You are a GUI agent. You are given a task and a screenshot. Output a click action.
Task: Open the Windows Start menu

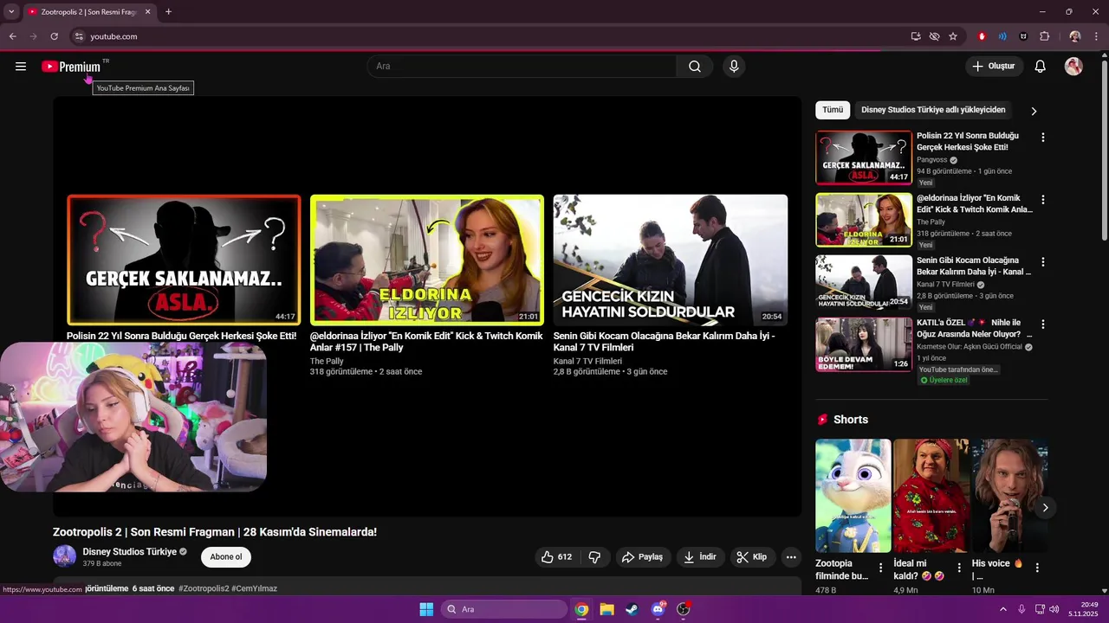click(x=426, y=609)
